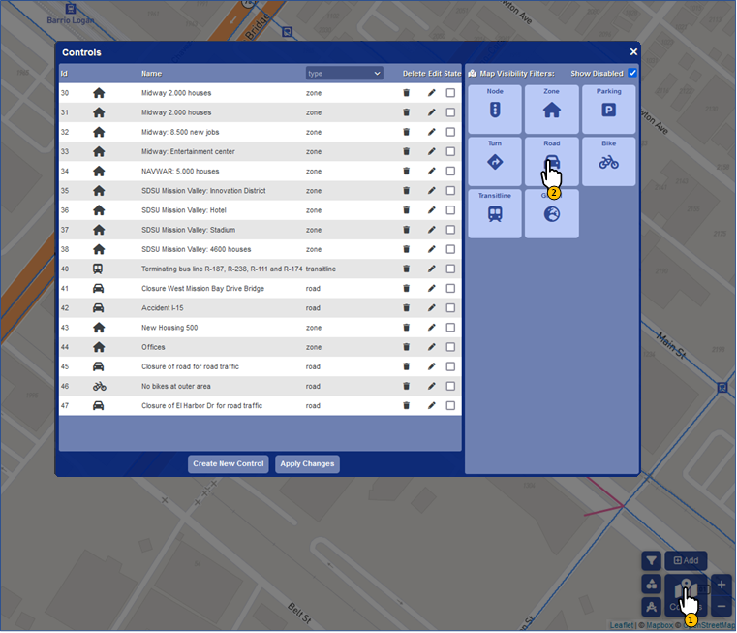Enable state for NAVWAR: 5.000 houses
The height and width of the screenshot is (633, 737).
tap(450, 171)
